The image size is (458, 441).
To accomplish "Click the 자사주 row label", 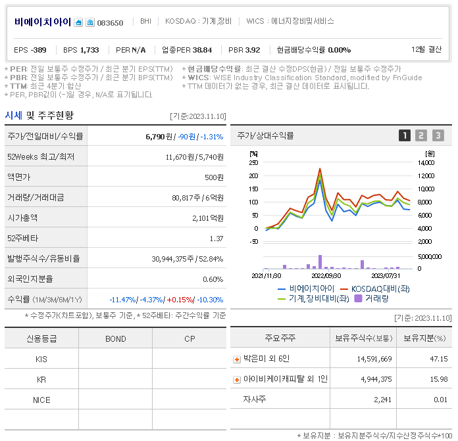I will 255,399.
